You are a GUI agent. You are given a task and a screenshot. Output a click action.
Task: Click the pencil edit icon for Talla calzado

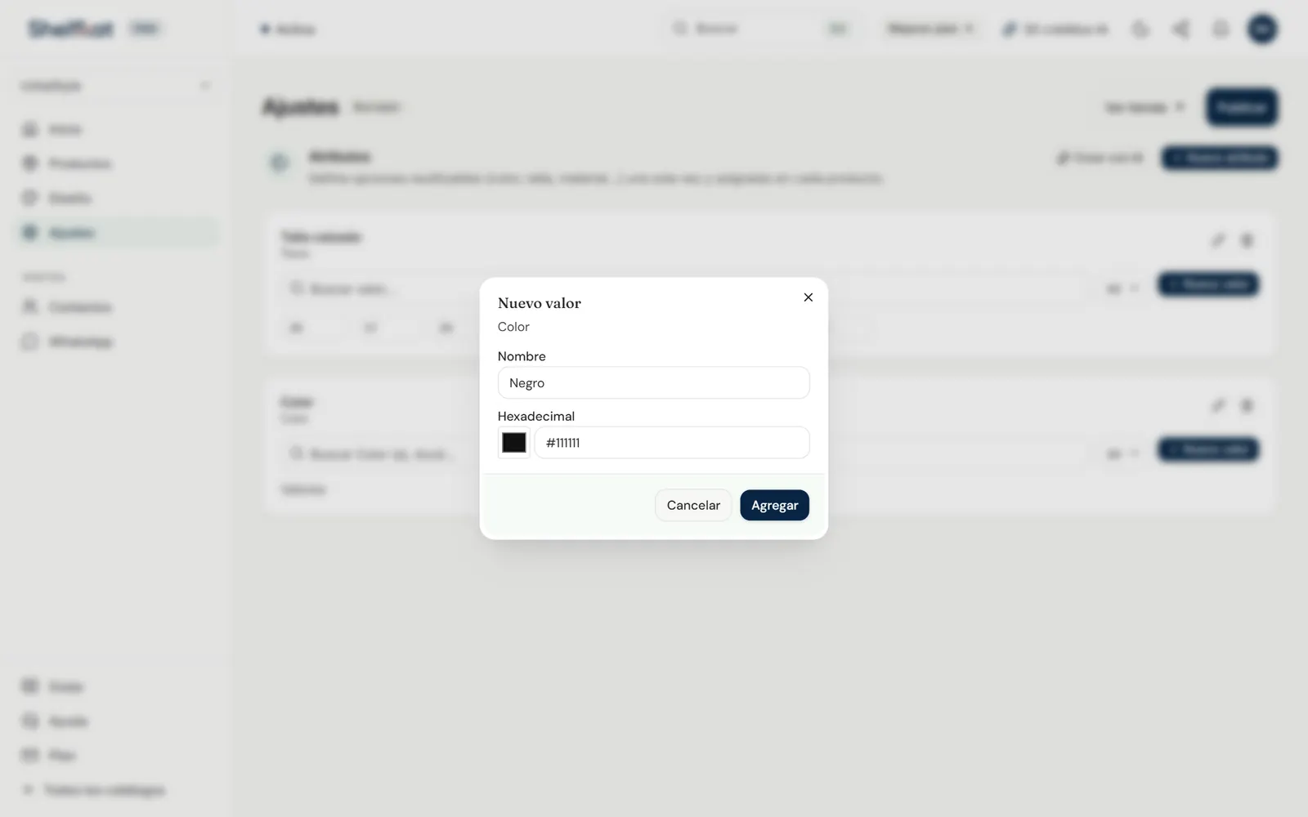pos(1218,240)
